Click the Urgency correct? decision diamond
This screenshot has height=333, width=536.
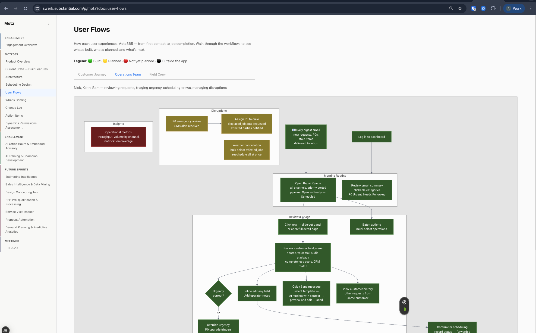click(x=218, y=294)
